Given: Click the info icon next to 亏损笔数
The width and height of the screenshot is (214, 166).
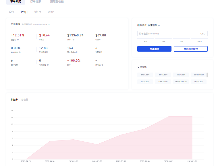Looking at the screenshot, I should [48, 65].
